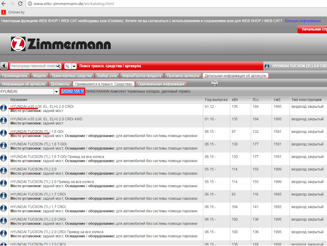
Task: Open HYUNDAI TUCSON (TL) 2.0 114 кВт entry without Привод
Action: 33,169
